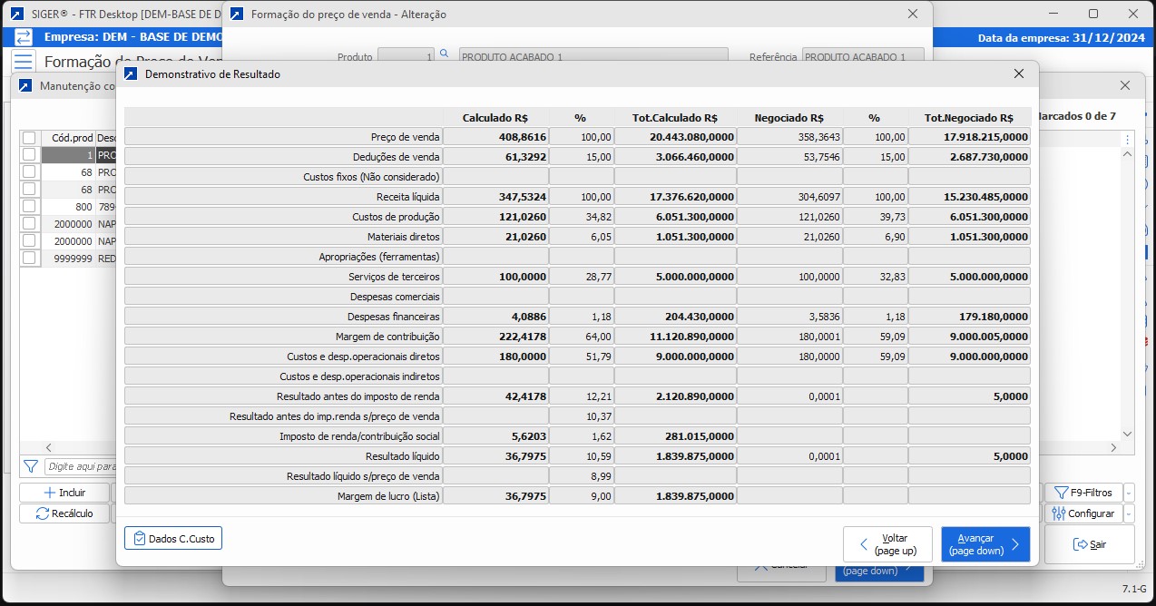1156x606 pixels.
Task: Toggle the select-all checkbox in grid header
Action: click(x=30, y=138)
